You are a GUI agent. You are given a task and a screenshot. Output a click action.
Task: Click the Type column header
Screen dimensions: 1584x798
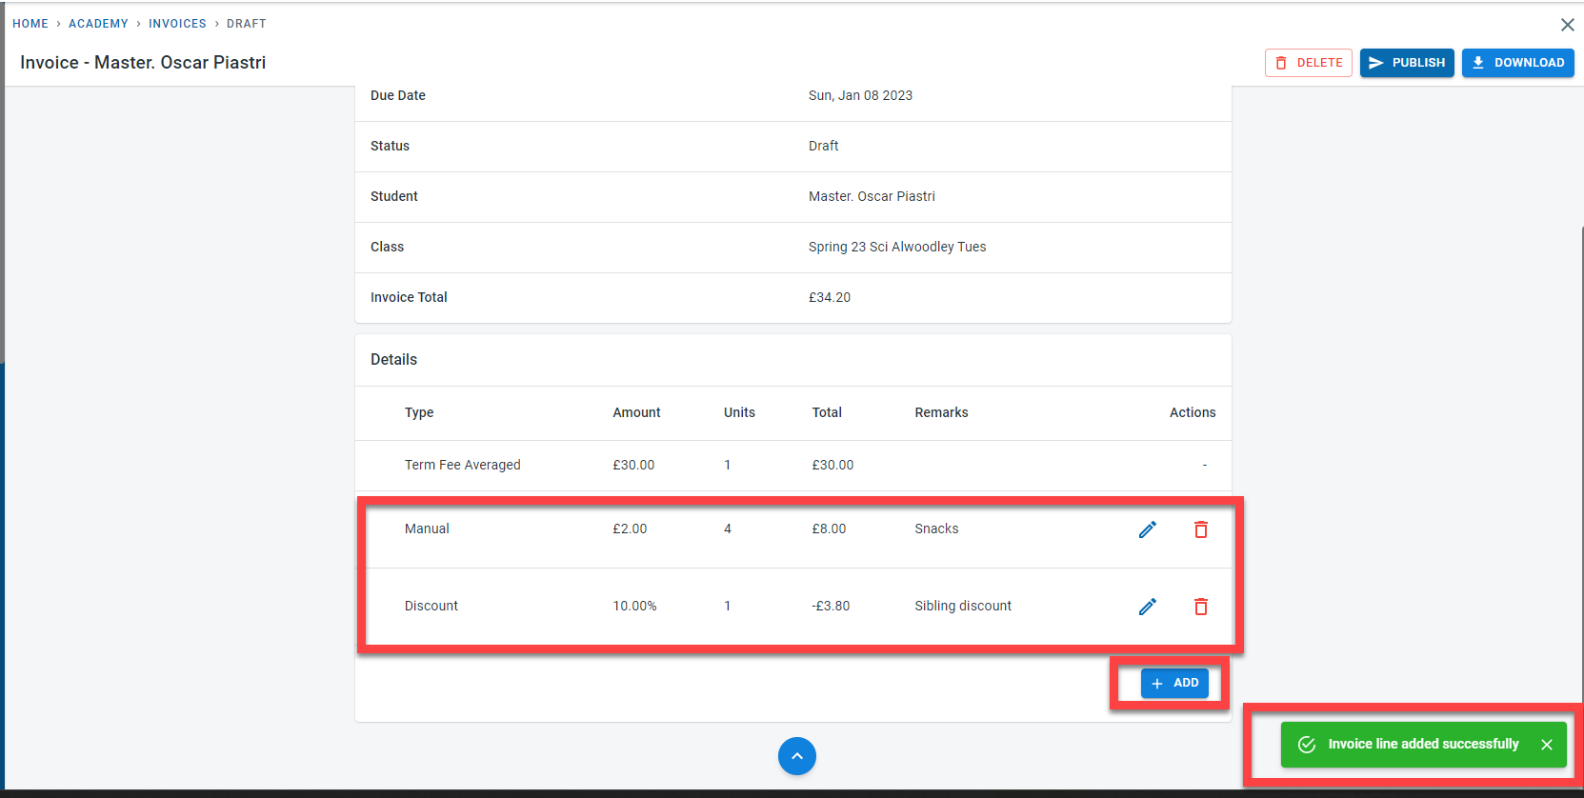pyautogui.click(x=419, y=412)
